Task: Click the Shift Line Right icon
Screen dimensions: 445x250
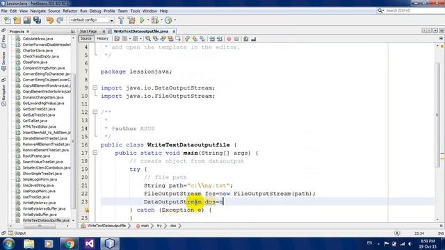Action: [220, 39]
